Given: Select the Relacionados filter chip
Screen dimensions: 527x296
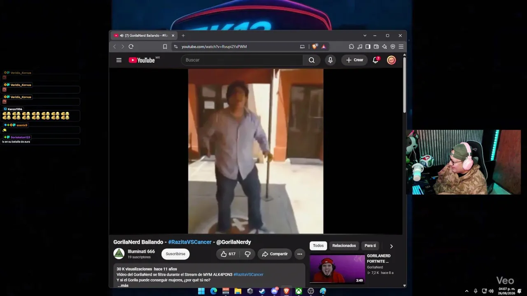Looking at the screenshot, I should 344,246.
